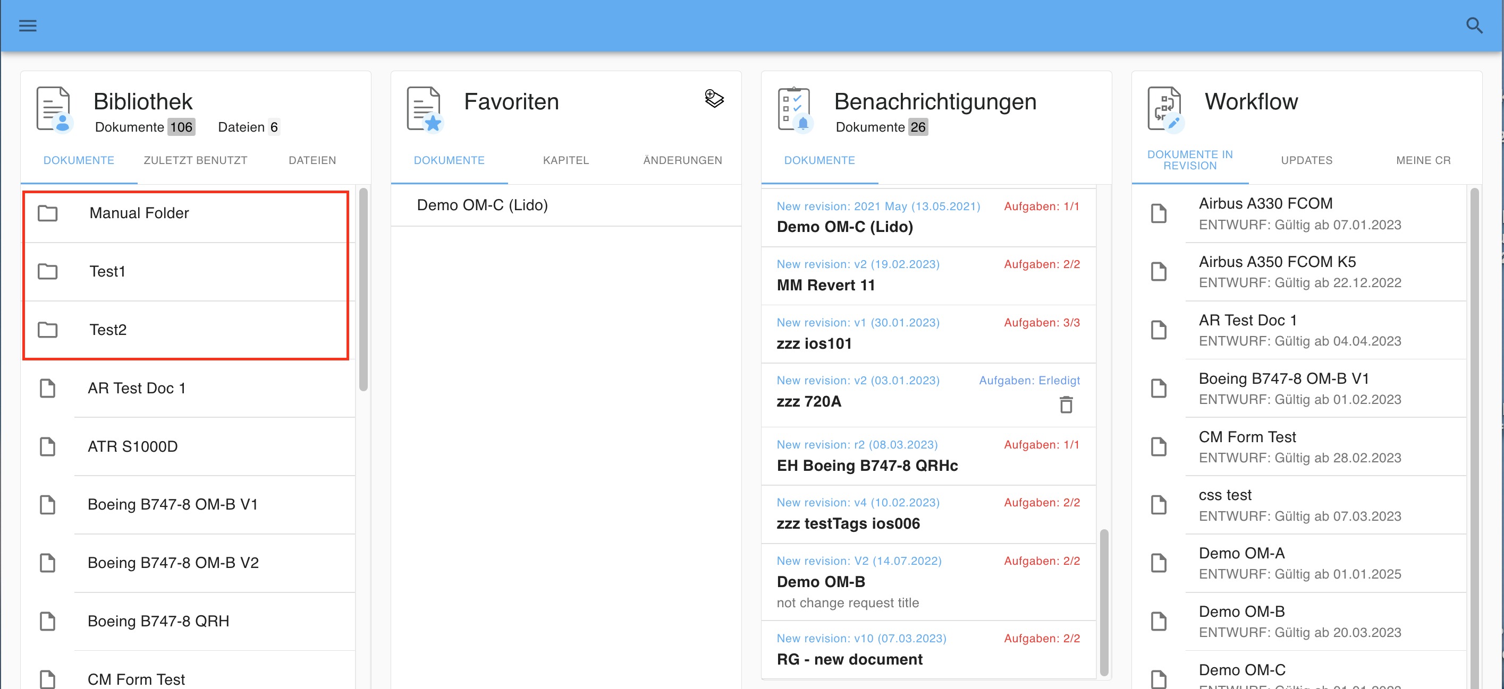Open the Test1 folder
The height and width of the screenshot is (689, 1504).
tap(107, 272)
